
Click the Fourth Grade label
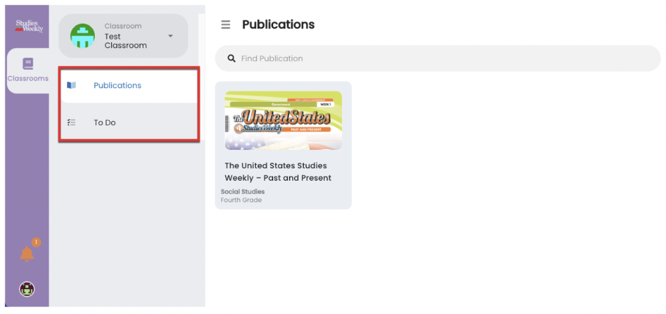point(241,200)
